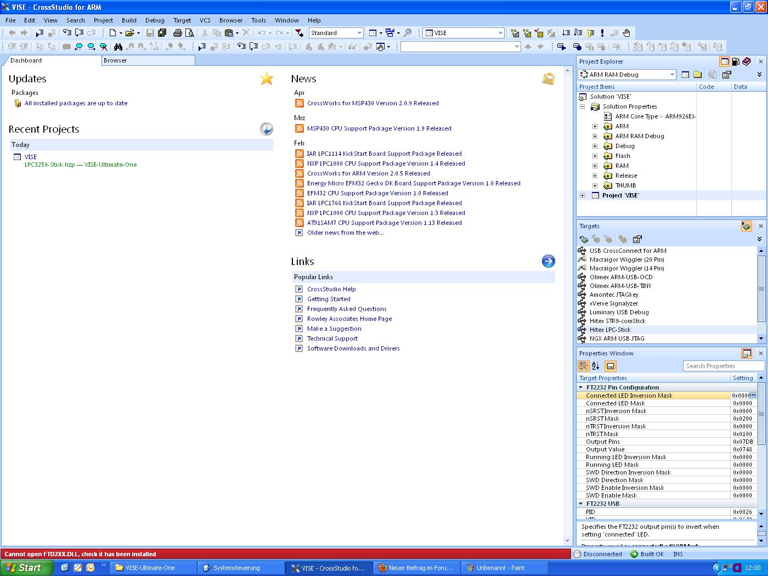Toggle the Properties Window icon in its header

[747, 353]
